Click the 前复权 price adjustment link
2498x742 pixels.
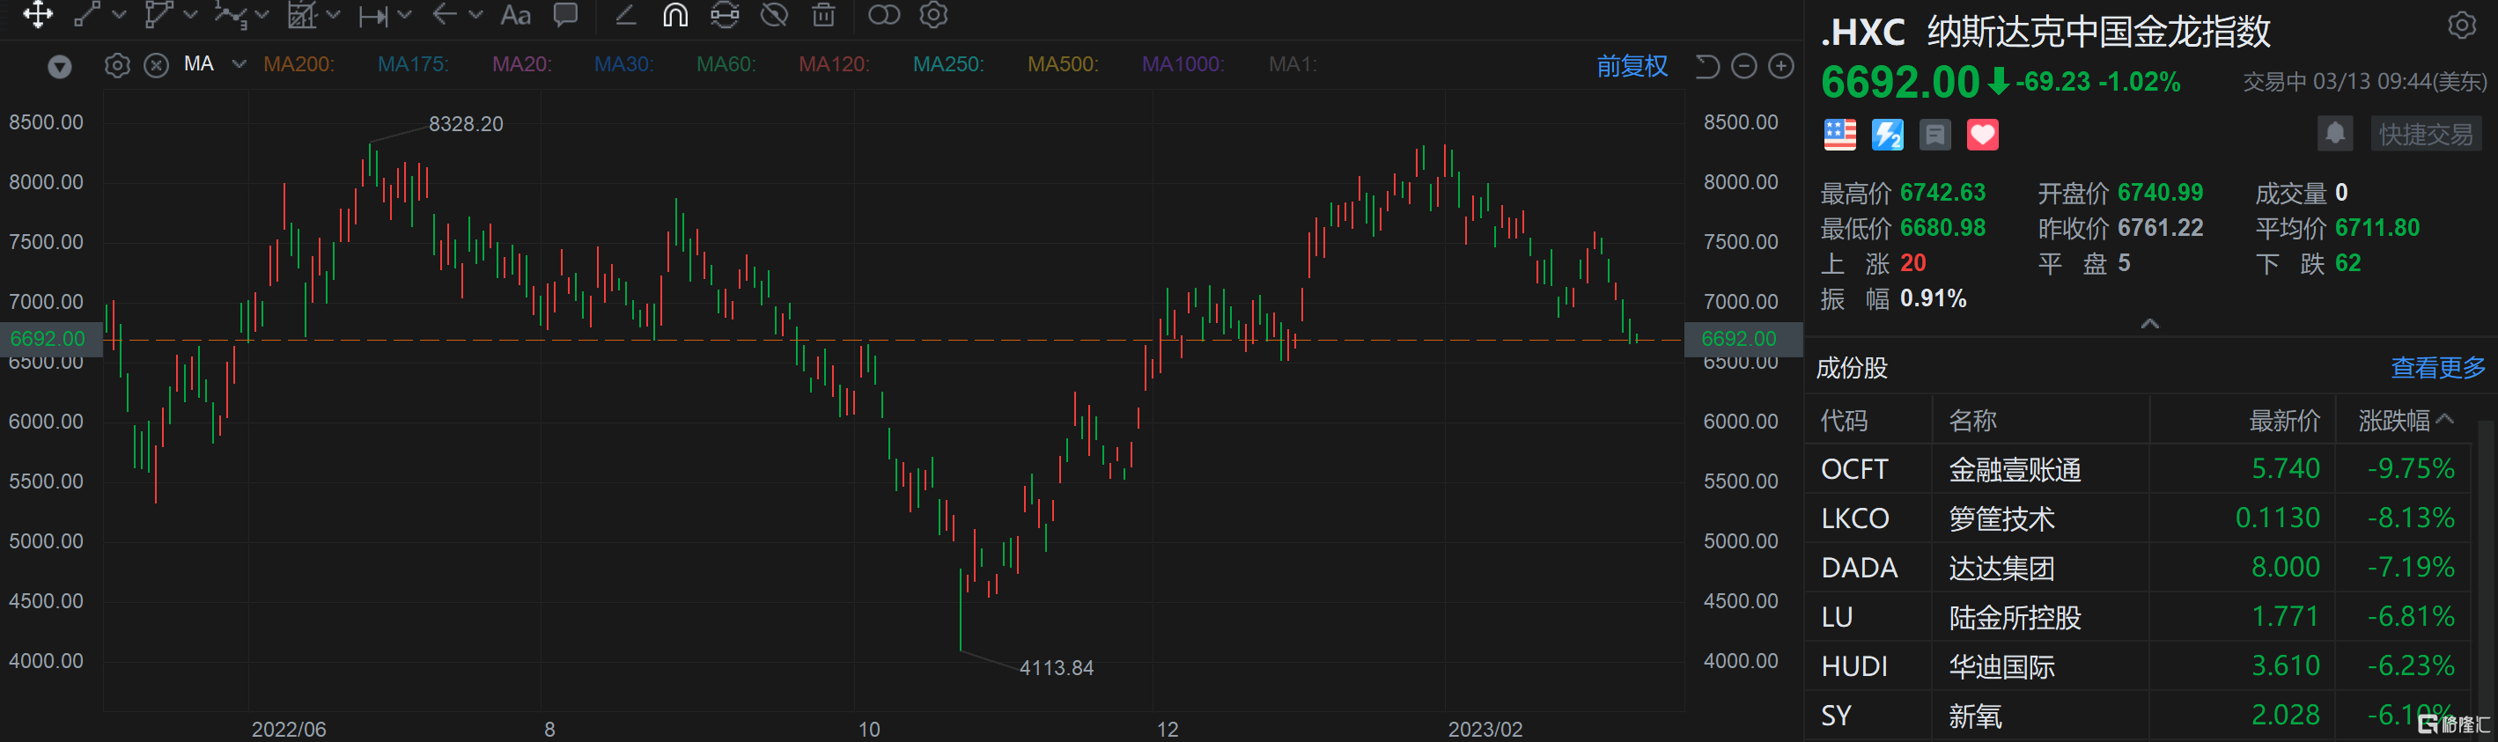(x=1632, y=66)
